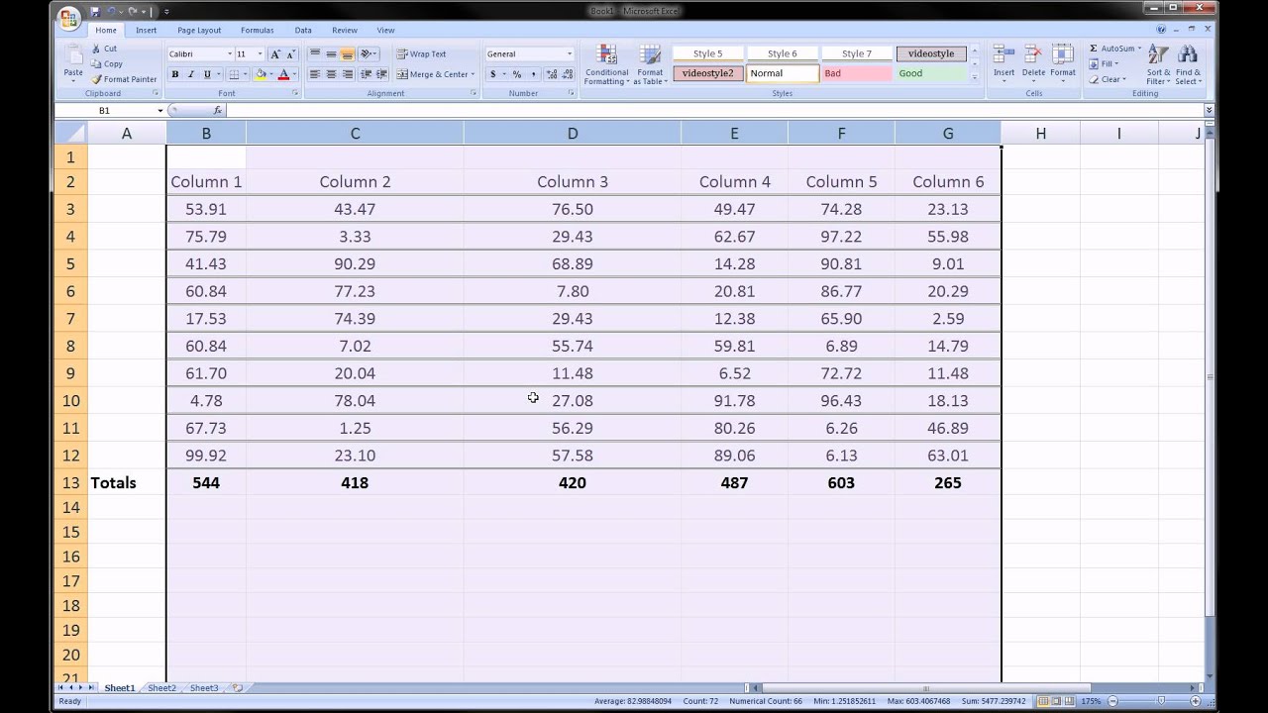1268x713 pixels.
Task: Open the Calibri font name dropdown
Action: pyautogui.click(x=230, y=54)
